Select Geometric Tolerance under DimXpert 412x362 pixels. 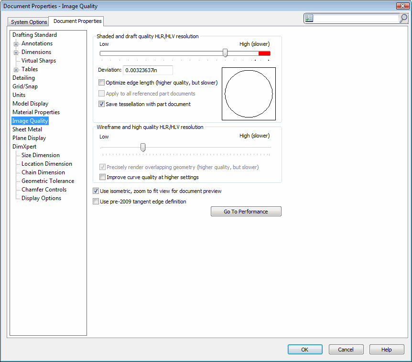[x=48, y=181]
